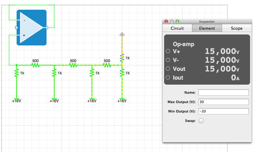Click the Vout 15,000V reading
Screen dimensions: 262x152
pyautogui.click(x=222, y=69)
